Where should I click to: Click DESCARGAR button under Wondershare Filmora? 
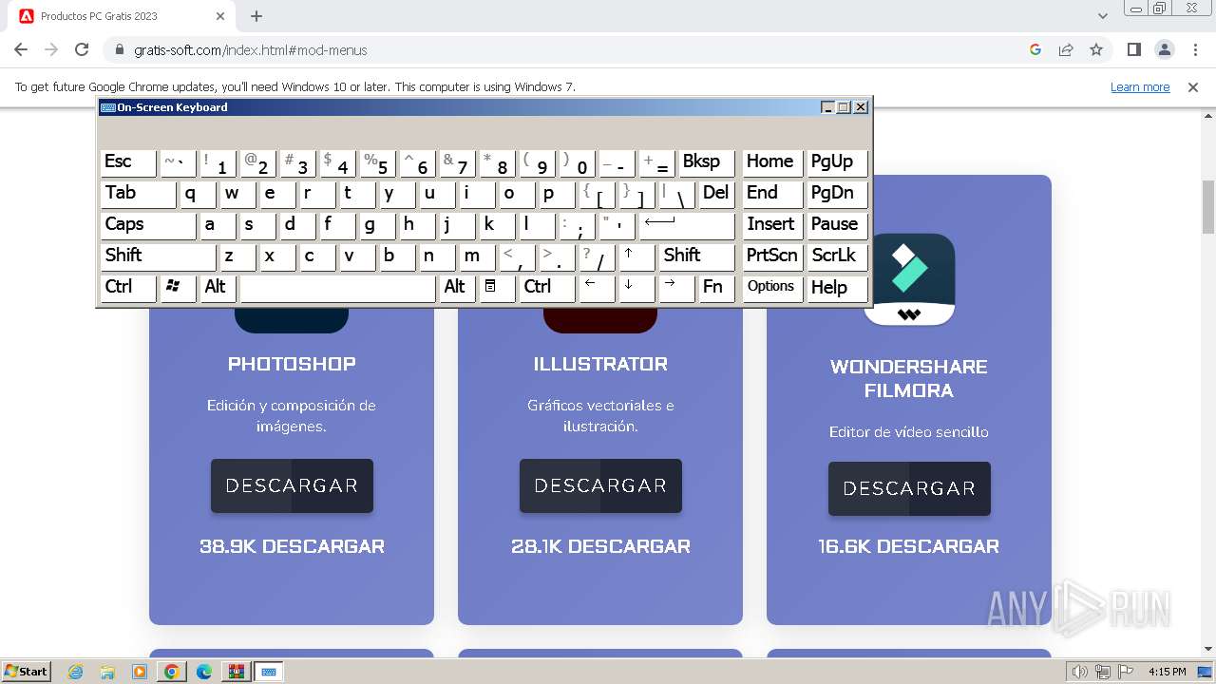pyautogui.click(x=909, y=488)
